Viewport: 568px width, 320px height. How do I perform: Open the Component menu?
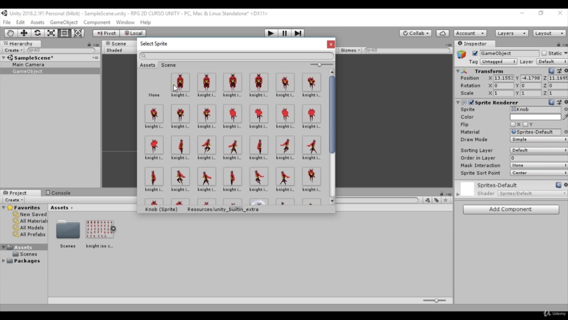[x=97, y=22]
